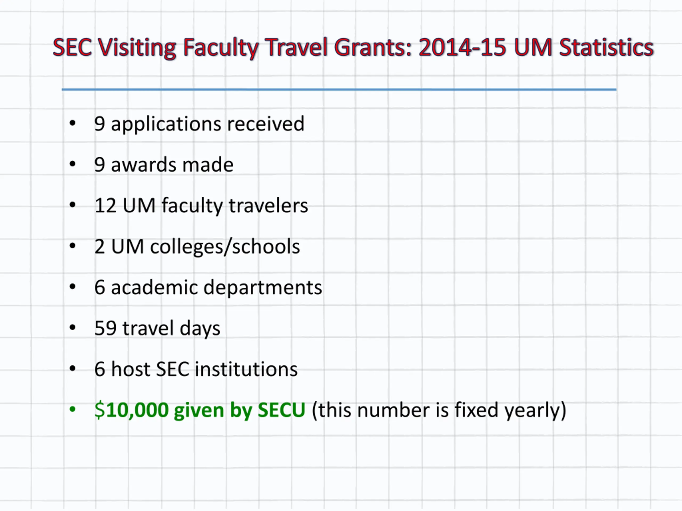
Task: Click the "6 academic departments" line
Action: [208, 288]
